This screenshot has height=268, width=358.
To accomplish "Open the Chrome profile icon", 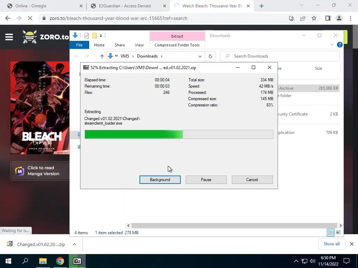I will (x=339, y=18).
